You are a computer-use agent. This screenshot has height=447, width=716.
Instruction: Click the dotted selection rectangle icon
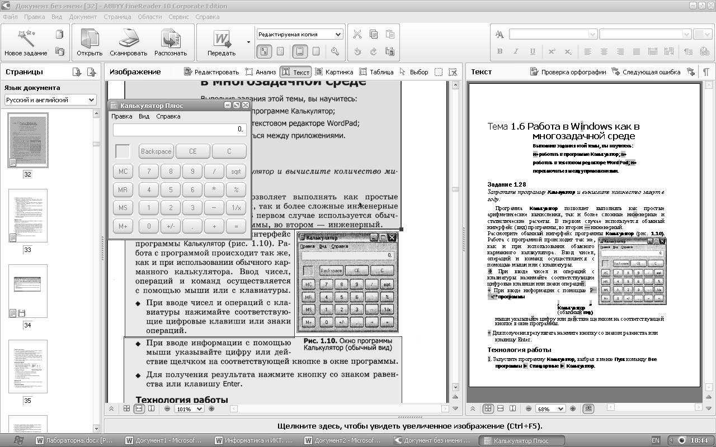tap(439, 72)
